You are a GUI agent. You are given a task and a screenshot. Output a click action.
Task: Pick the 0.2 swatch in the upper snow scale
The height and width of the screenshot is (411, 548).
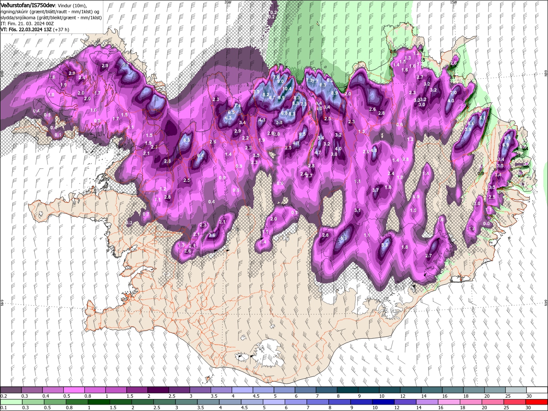tap(11, 390)
